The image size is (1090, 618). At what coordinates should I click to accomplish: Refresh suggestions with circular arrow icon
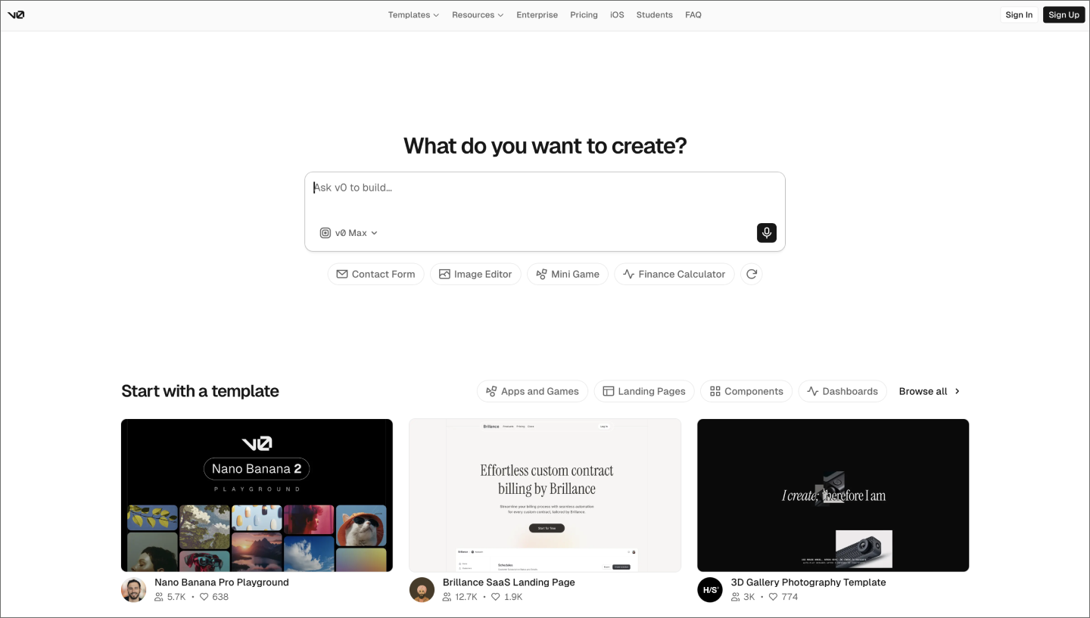tap(752, 274)
